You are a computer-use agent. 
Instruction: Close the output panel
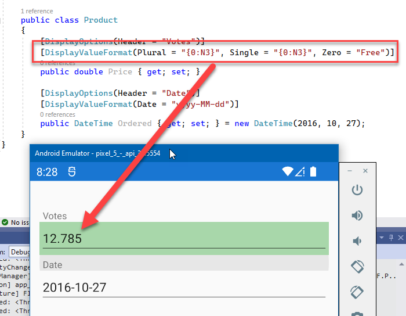point(400,237)
